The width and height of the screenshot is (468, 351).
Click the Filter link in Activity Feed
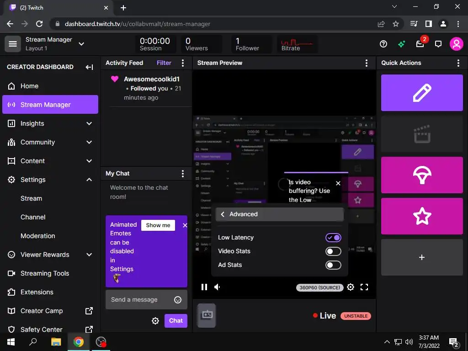(x=164, y=63)
